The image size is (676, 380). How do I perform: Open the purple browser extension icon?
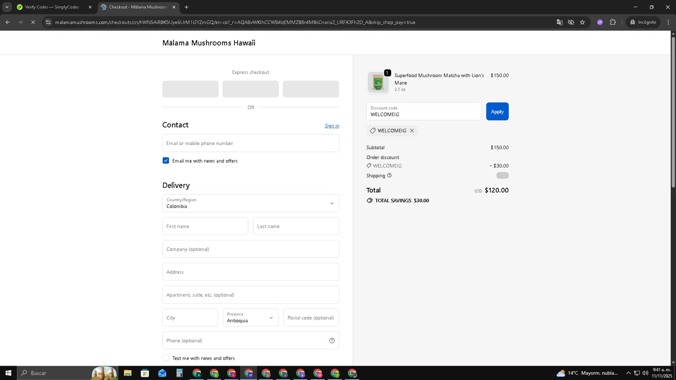tap(600, 22)
